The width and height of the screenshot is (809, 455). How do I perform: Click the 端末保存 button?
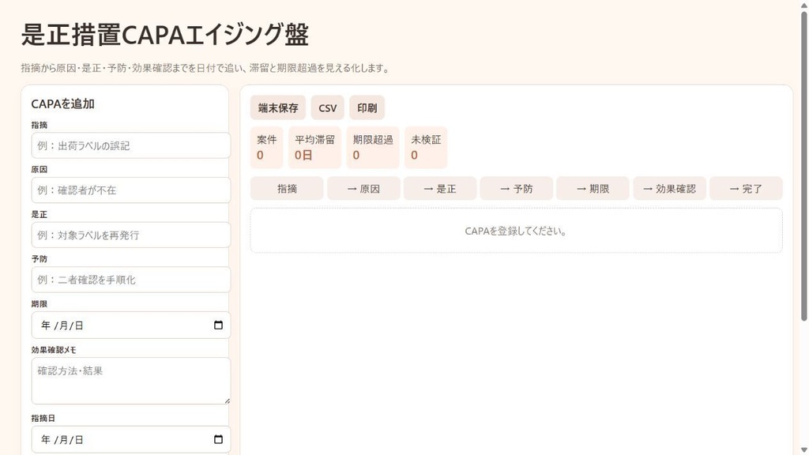coord(278,107)
